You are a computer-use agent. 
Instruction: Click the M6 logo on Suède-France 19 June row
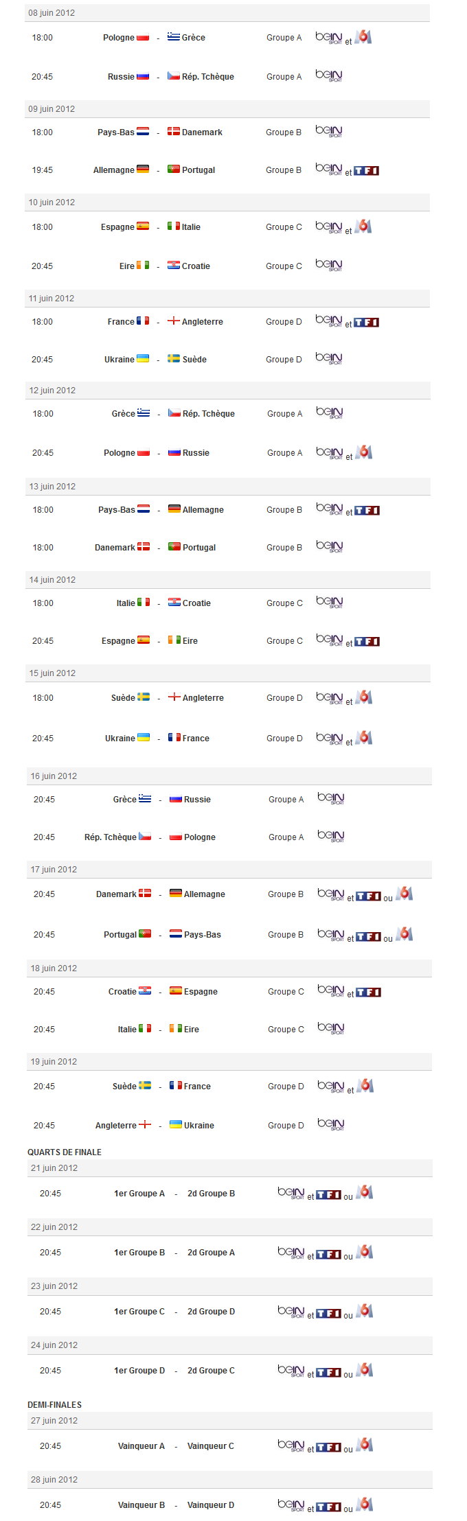tap(365, 1085)
